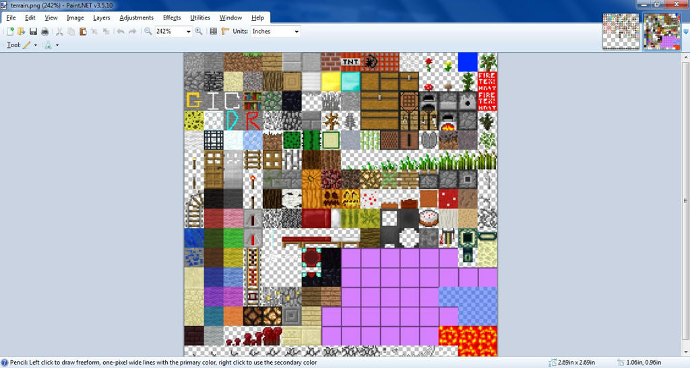Click the Open file icon
Image resolution: width=690 pixels, height=368 pixels.
click(x=21, y=32)
